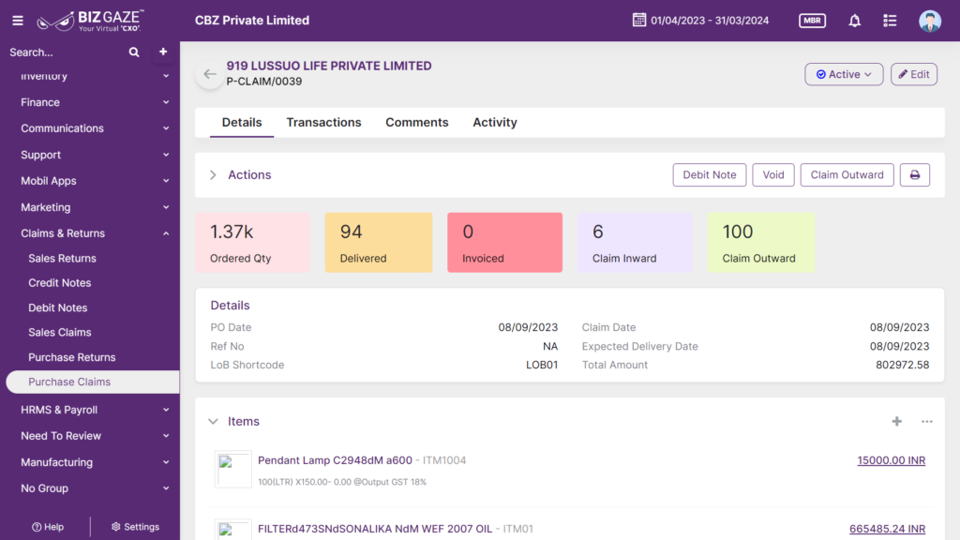
Task: Click the lavender Claim Inward card
Action: (635, 243)
